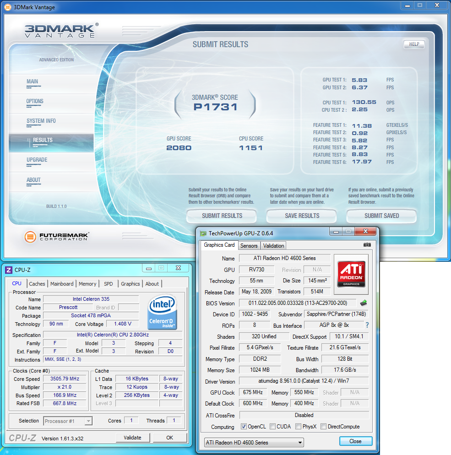Click the 3DMark score P1731
Viewport: 451px width, 455px height.
[216, 107]
